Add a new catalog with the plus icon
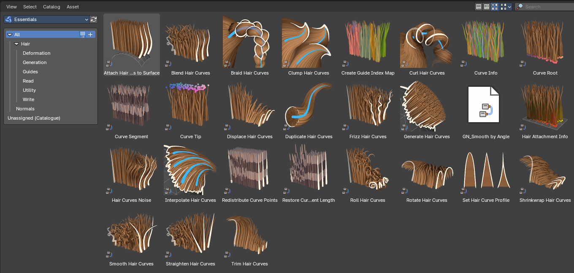Screen dimensions: 574x273 click(x=90, y=35)
